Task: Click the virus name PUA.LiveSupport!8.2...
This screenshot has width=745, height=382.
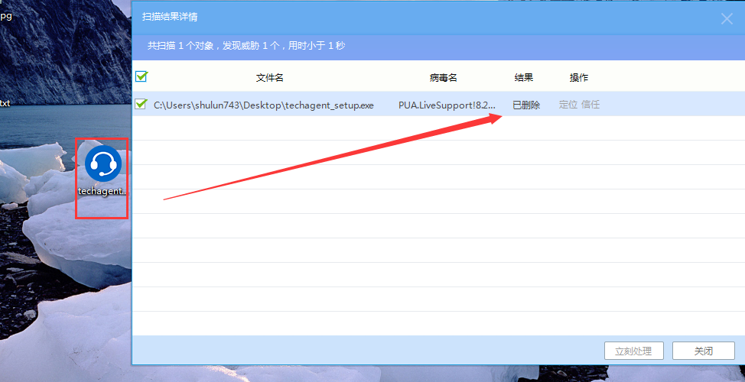Action: [x=447, y=105]
